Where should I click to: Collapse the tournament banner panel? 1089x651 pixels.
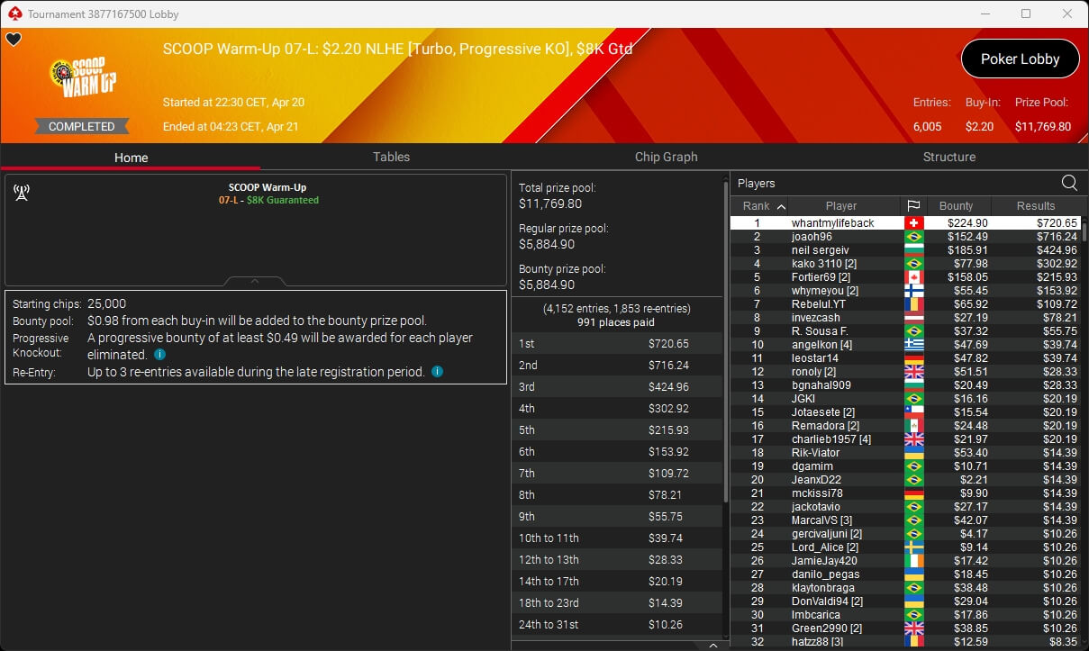click(x=254, y=281)
